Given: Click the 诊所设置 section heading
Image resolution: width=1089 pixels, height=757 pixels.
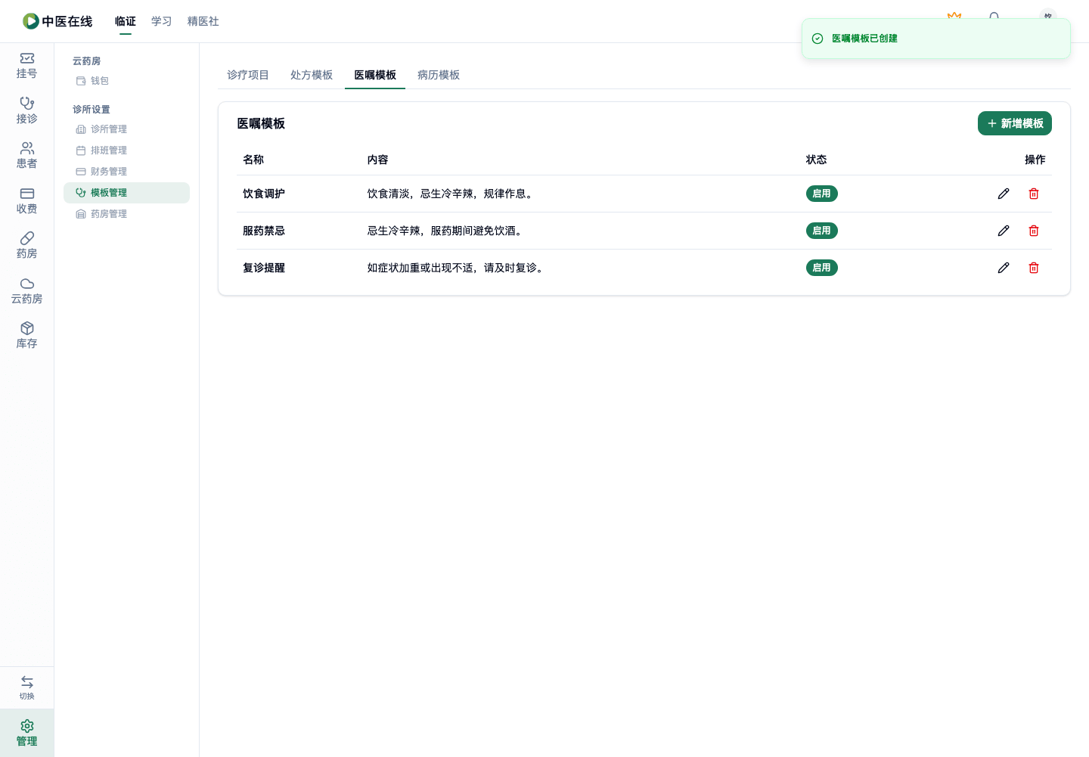Looking at the screenshot, I should coord(92,110).
